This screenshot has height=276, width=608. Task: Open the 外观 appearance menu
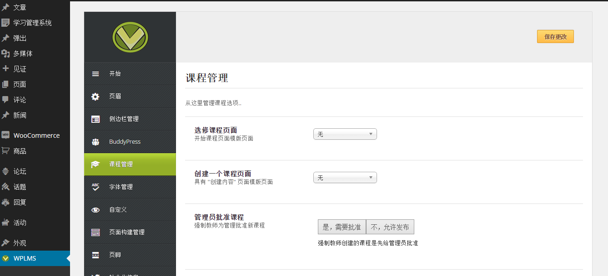[x=20, y=243]
